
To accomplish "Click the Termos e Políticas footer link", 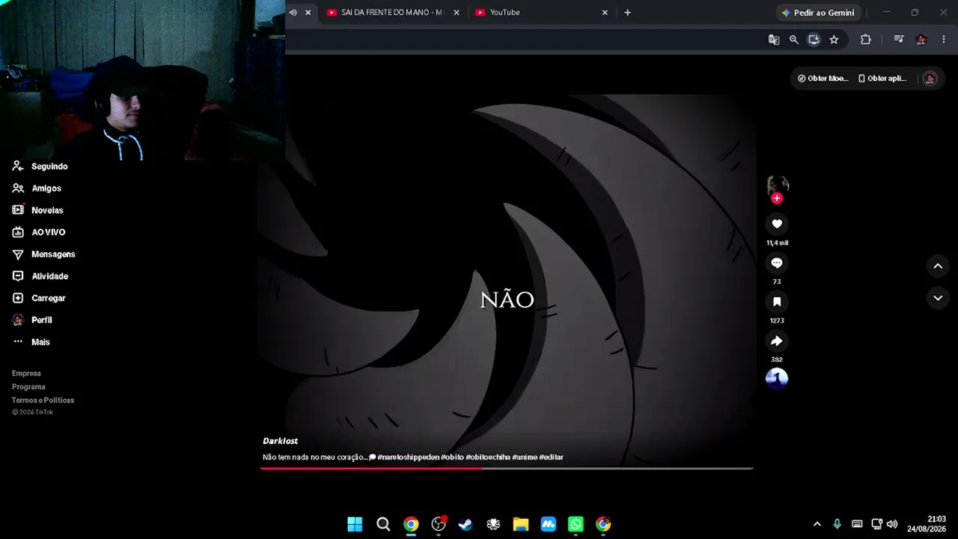I will click(43, 401).
